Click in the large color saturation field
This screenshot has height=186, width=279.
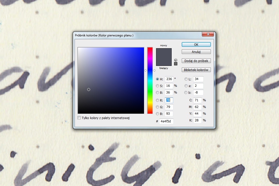(111, 80)
